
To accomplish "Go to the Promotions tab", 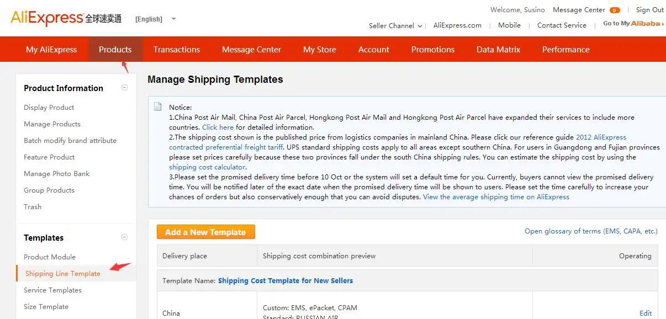I will [x=433, y=50].
